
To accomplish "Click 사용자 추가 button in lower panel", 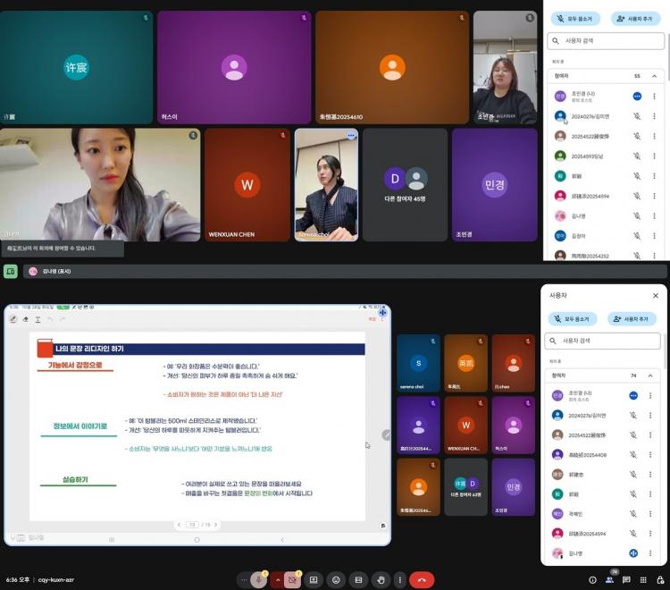I will point(632,319).
